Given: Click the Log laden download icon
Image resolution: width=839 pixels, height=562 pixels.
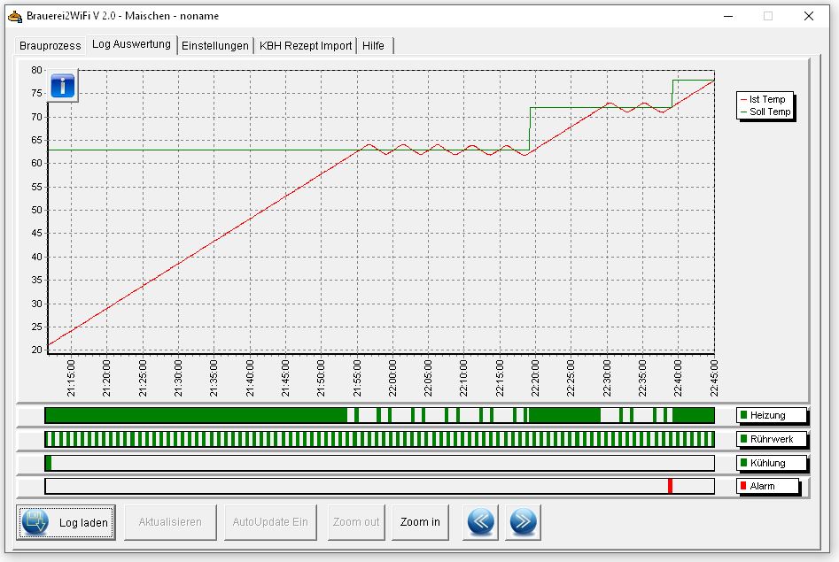Looking at the screenshot, I should [x=36, y=522].
